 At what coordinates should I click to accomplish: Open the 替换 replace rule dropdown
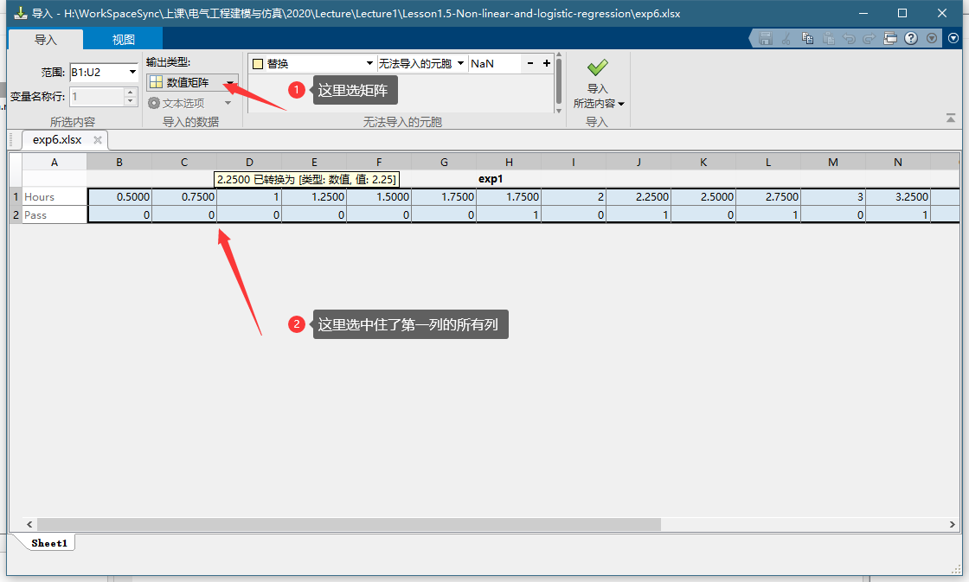pos(370,63)
